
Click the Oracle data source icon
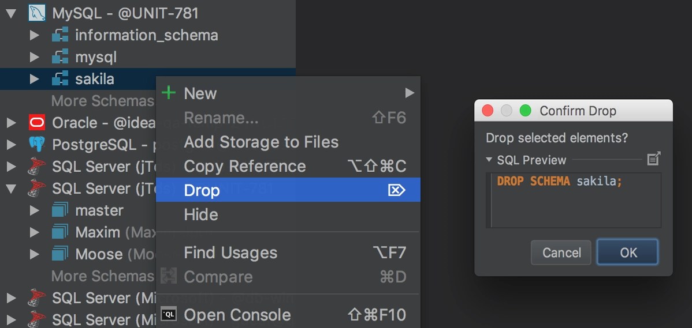[37, 123]
